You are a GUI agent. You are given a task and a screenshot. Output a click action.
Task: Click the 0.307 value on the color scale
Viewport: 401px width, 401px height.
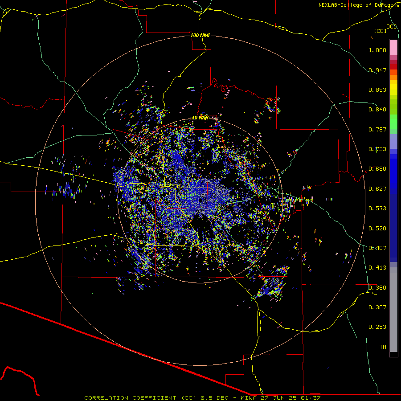[x=377, y=307]
